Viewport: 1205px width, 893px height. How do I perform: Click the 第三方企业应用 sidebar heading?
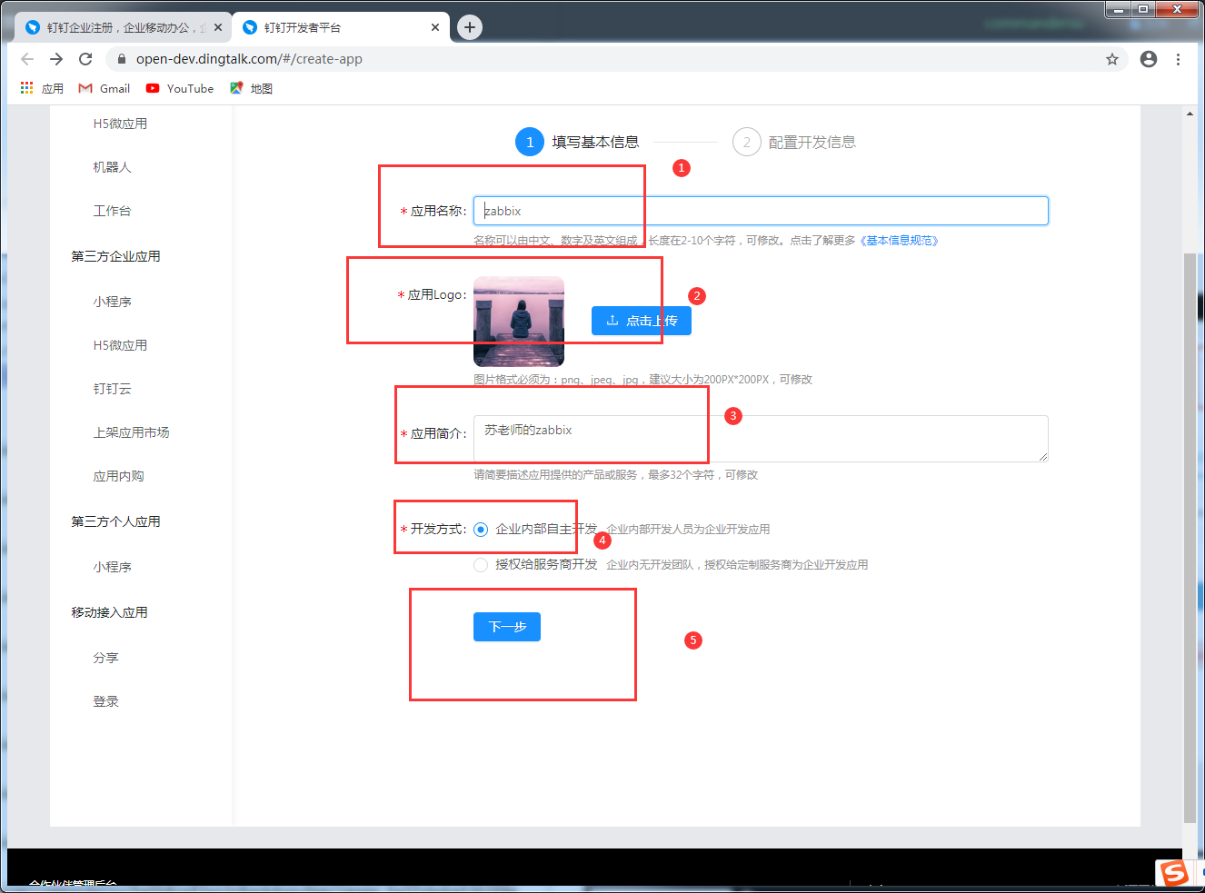tap(115, 256)
